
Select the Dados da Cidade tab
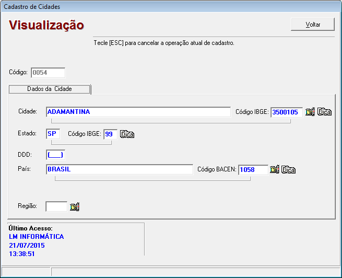tap(50, 89)
